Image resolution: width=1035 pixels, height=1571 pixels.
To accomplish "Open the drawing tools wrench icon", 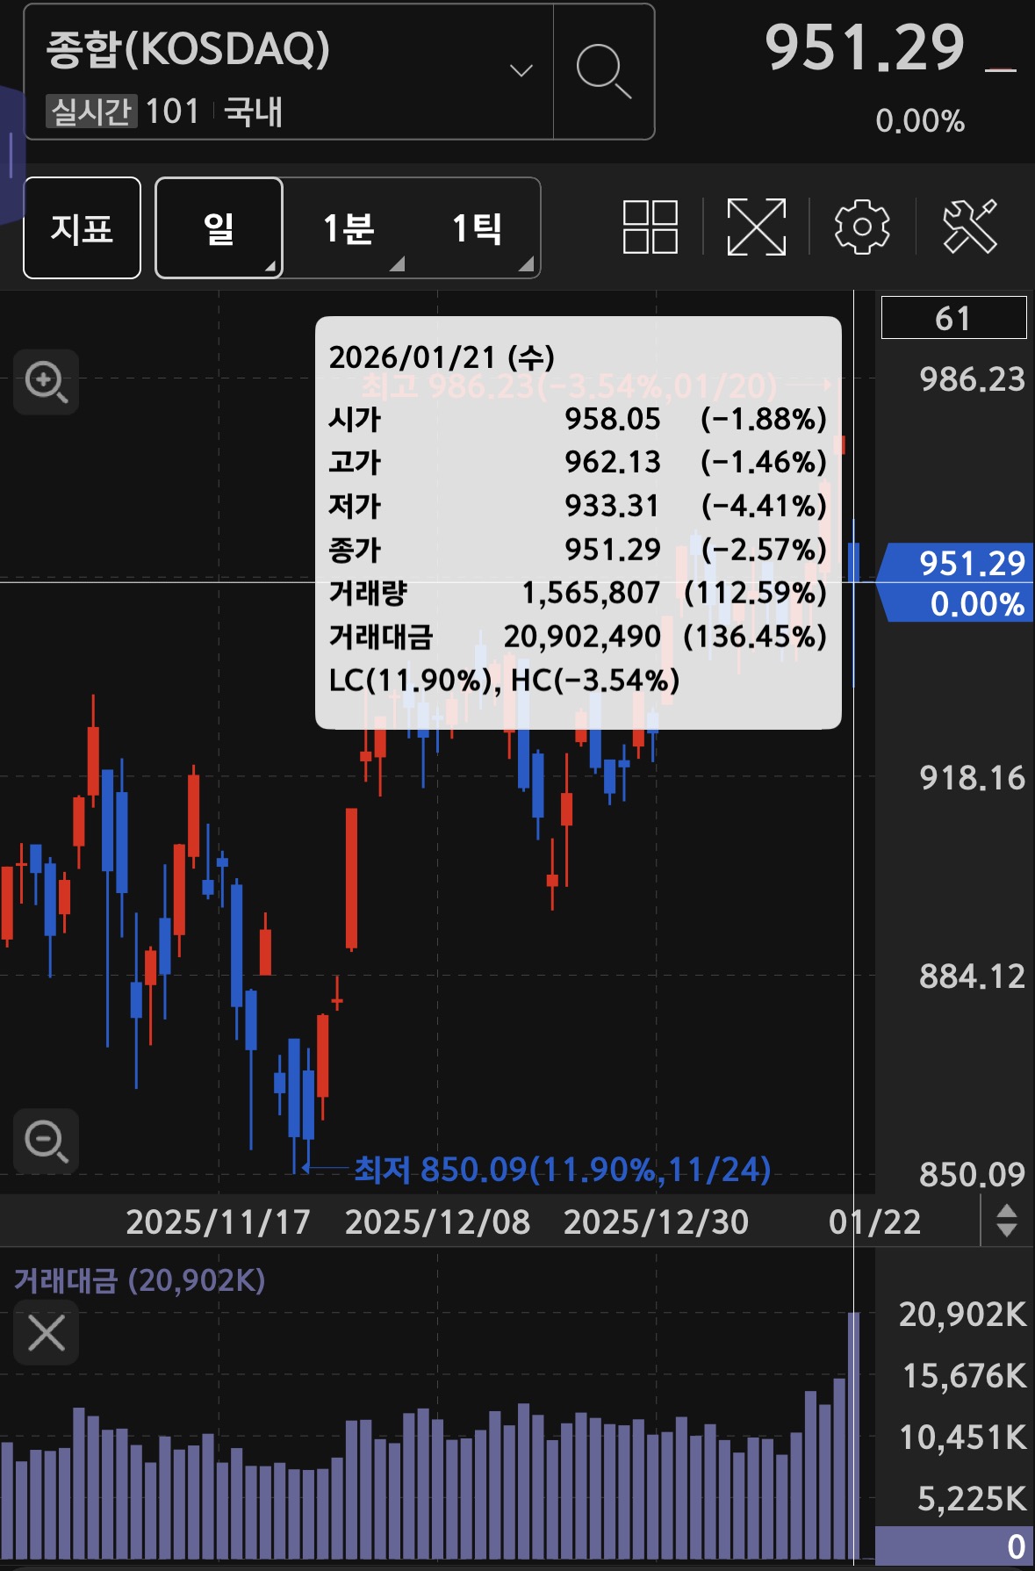I will [x=970, y=227].
